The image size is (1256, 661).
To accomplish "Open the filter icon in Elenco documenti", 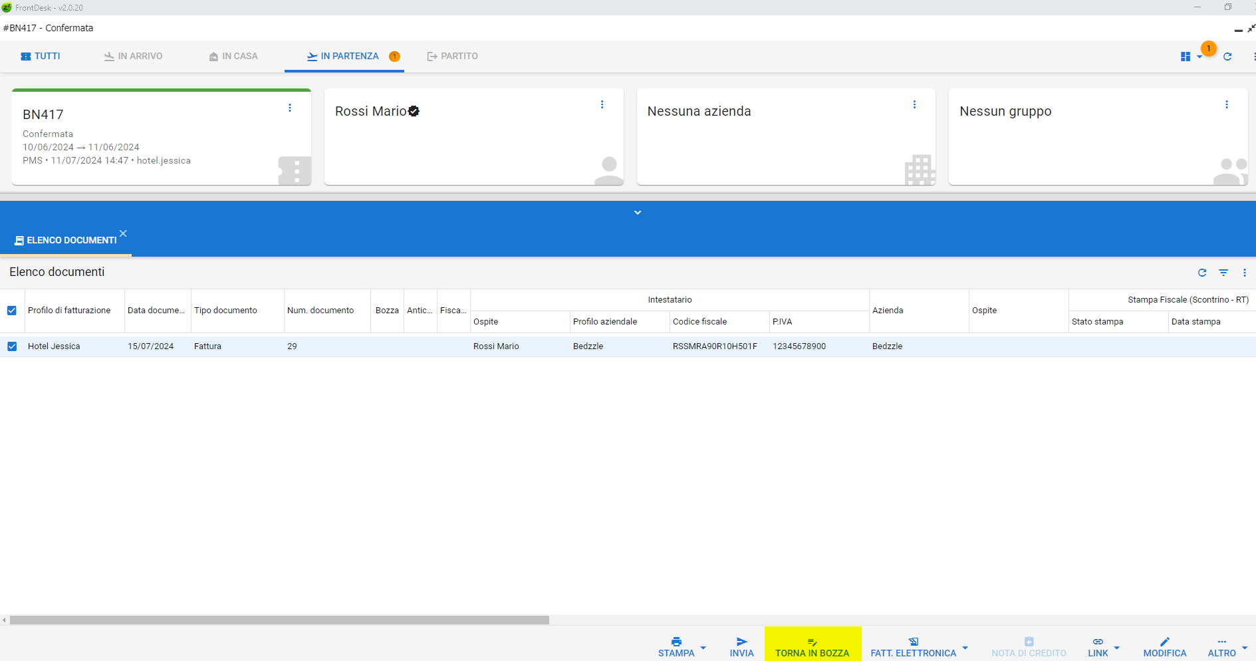I will (1223, 273).
